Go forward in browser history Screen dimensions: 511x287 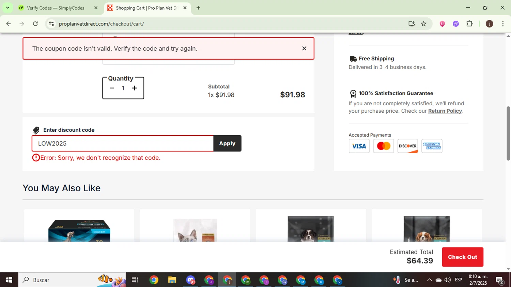[x=22, y=24]
